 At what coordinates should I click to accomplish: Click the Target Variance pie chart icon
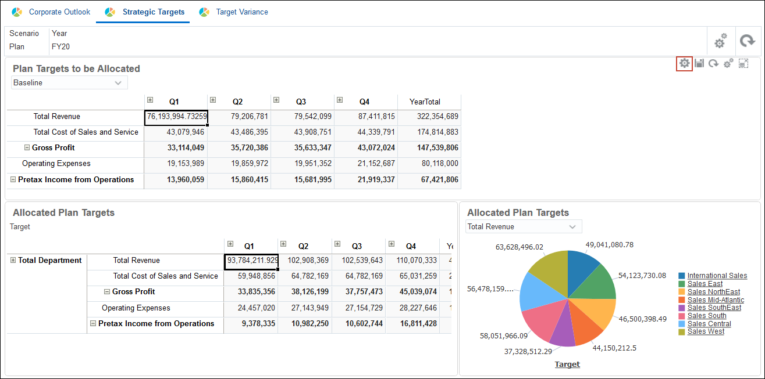click(204, 12)
